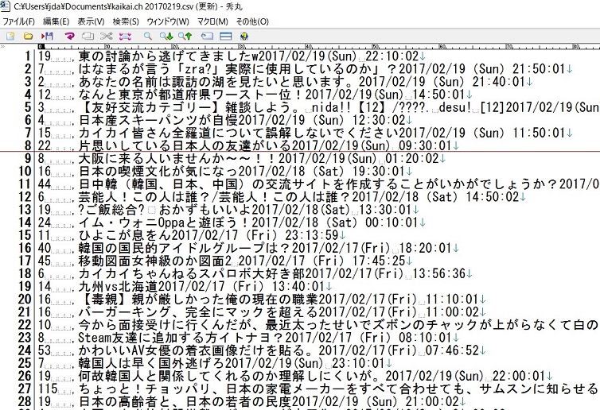The height and width of the screenshot is (410, 600).
Task: Save the file with the floppy disk icon
Action: [x=47, y=37]
